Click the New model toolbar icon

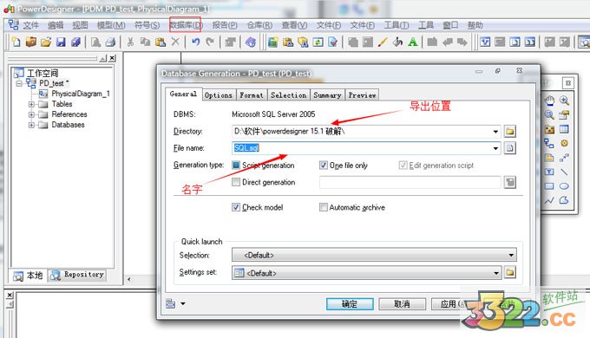(x=16, y=42)
